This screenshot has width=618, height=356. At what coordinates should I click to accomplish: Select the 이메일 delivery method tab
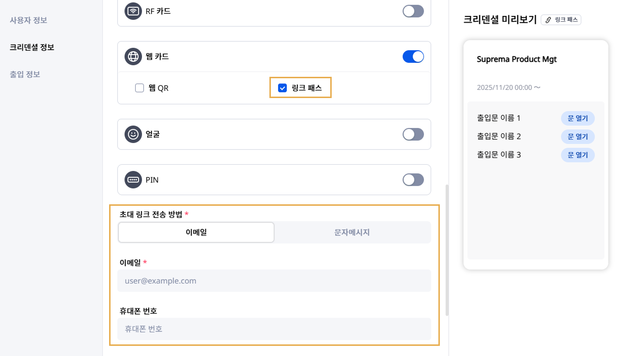[196, 232]
